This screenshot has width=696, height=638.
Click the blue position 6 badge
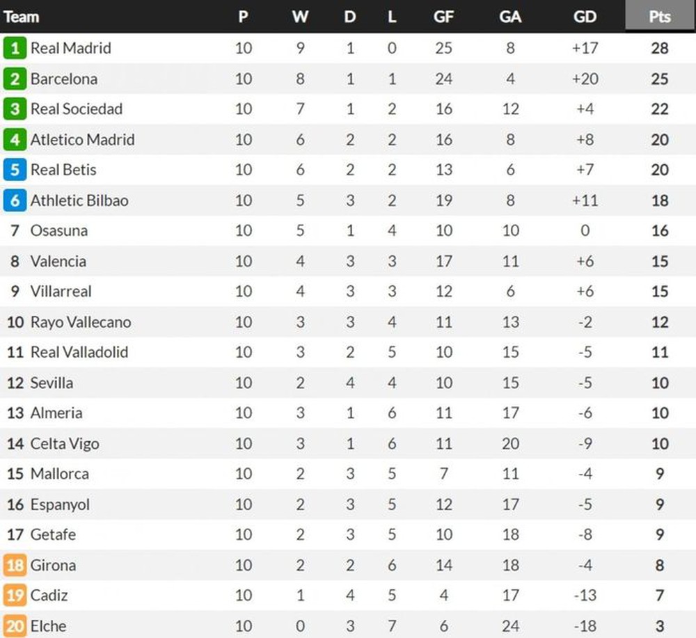pos(15,200)
